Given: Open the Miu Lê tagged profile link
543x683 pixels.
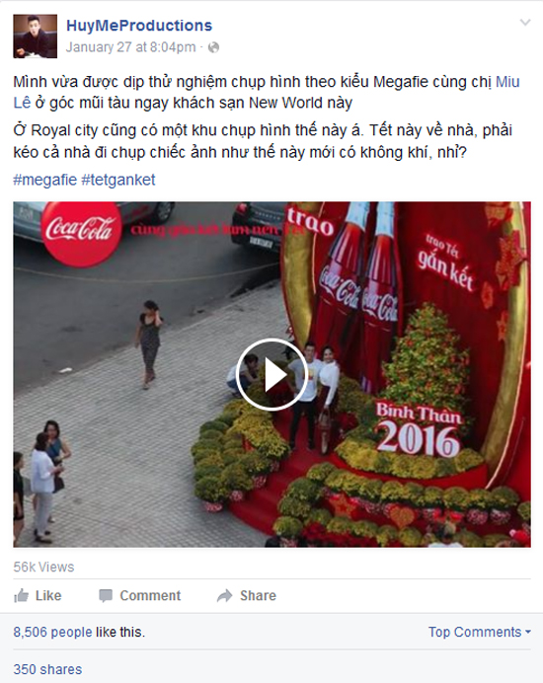Looking at the screenshot, I should tap(267, 92).
